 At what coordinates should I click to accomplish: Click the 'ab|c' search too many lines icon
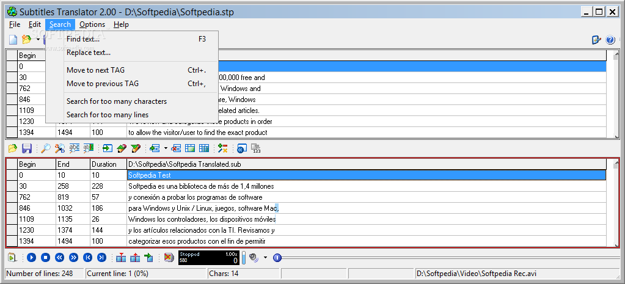coord(88,148)
